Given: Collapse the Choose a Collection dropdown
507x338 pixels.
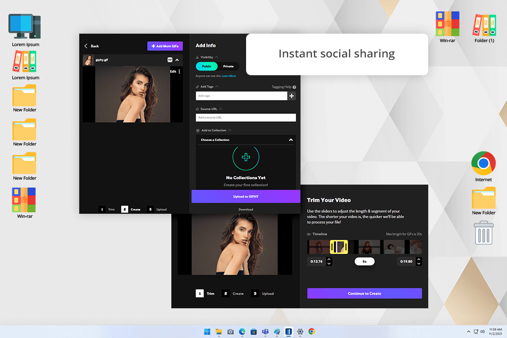Looking at the screenshot, I should click(291, 140).
